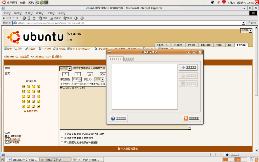Viewport: 259px width, 162px height.
Task: Open the 编辑(E) menu
Action: coord(18,13)
